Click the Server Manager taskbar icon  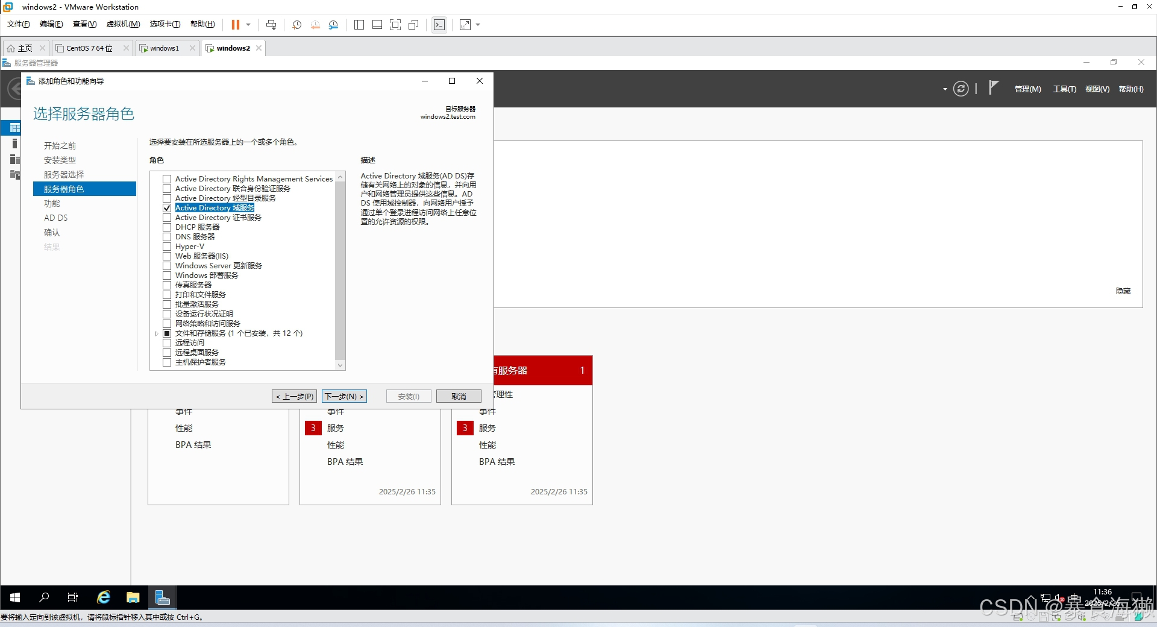162,597
